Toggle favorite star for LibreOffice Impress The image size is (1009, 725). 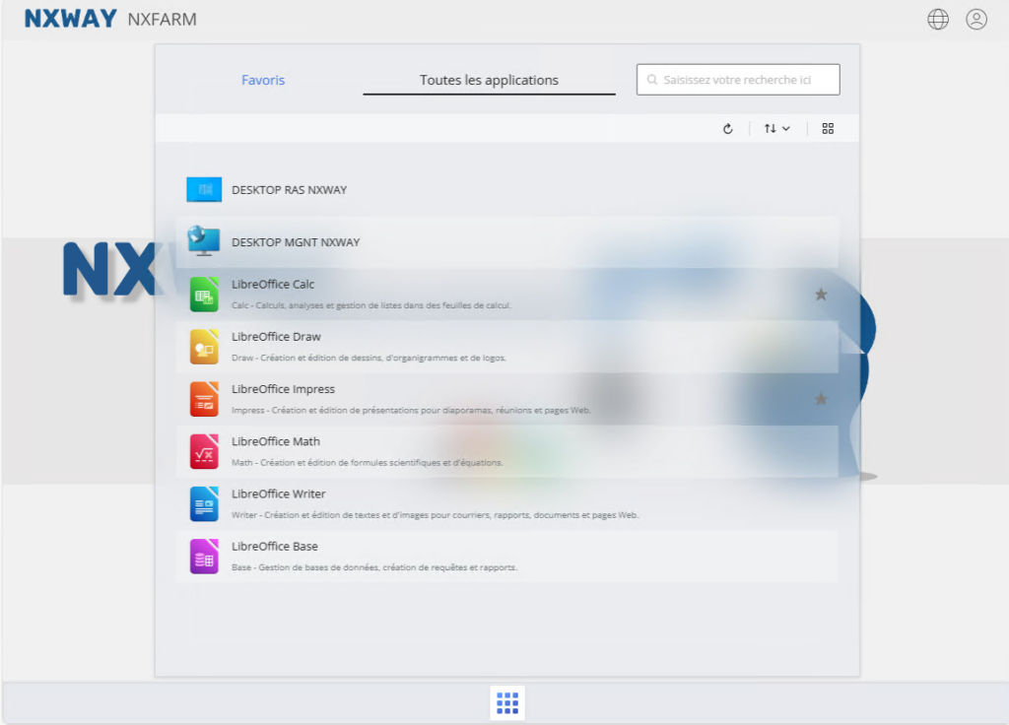(821, 400)
